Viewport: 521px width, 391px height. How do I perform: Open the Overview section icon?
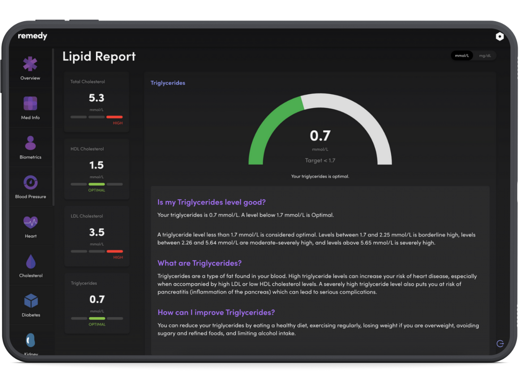click(30, 64)
